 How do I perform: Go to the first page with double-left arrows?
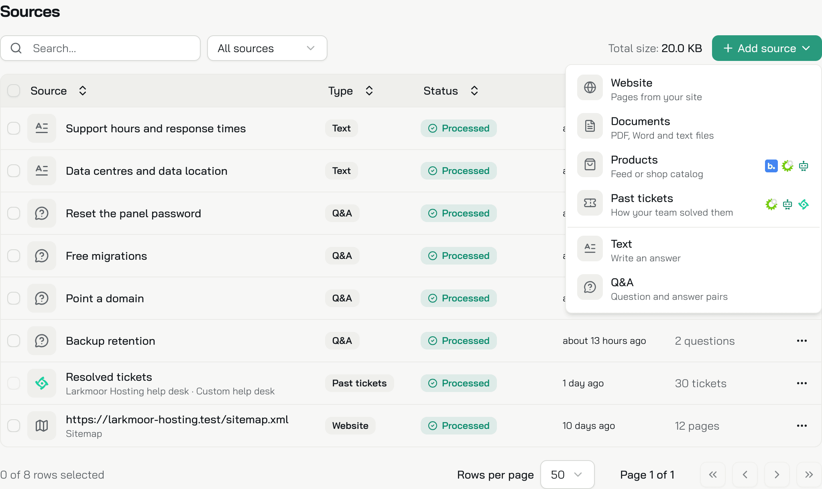click(713, 475)
